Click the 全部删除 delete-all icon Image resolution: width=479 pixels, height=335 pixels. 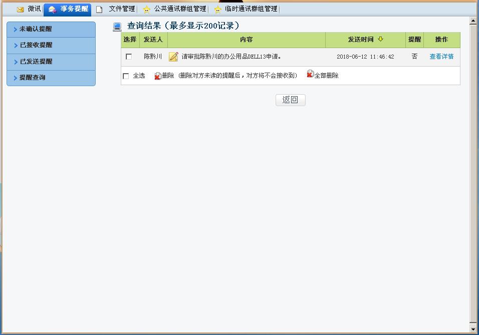[x=310, y=74]
